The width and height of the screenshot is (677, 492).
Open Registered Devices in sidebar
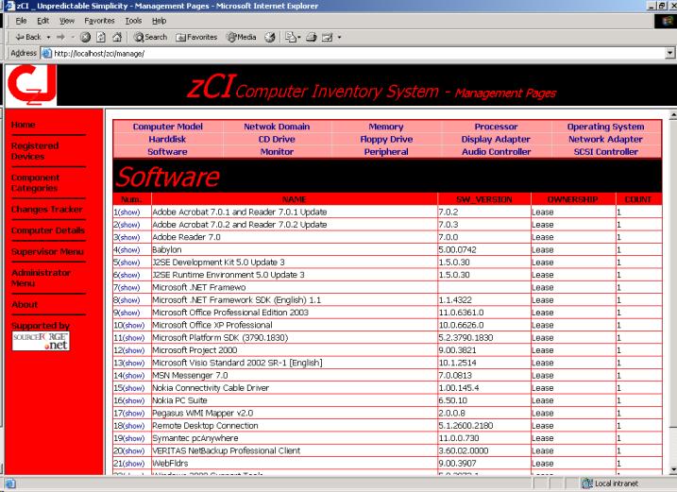(x=35, y=151)
